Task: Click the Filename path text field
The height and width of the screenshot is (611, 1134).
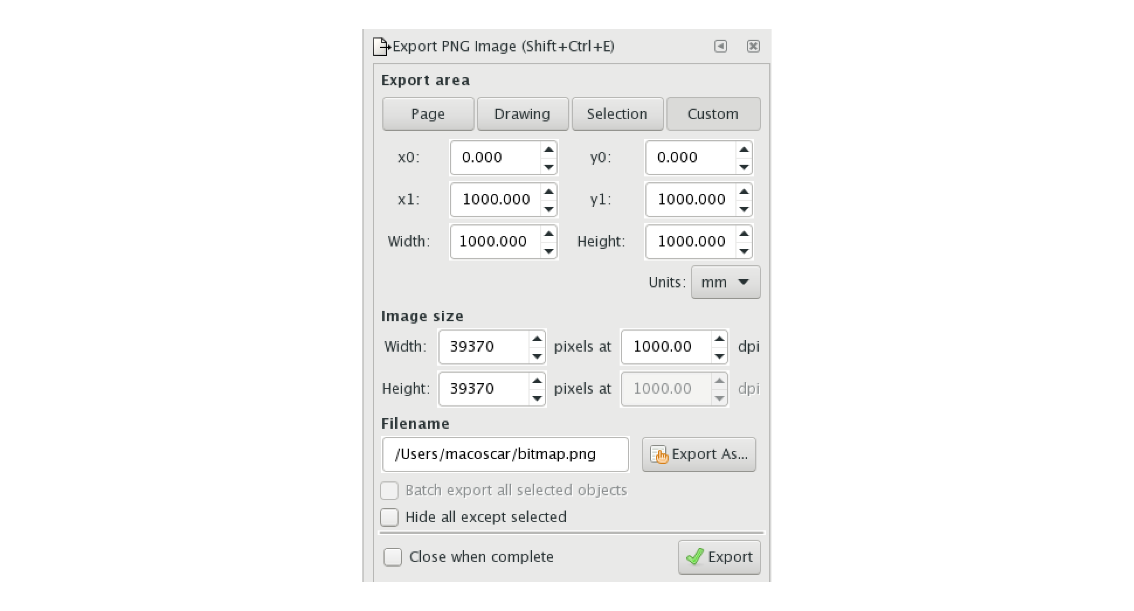Action: [505, 454]
